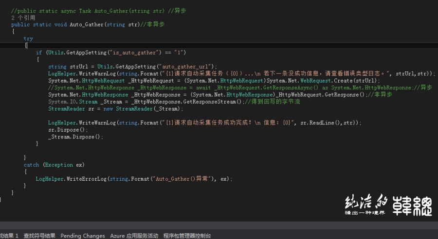Click "auto_gather_url" string literal
This screenshot has width=438, height=239.
coord(185,67)
